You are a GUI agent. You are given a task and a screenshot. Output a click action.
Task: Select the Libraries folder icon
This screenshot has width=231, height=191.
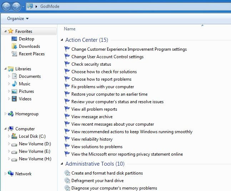pyautogui.click(x=11, y=69)
